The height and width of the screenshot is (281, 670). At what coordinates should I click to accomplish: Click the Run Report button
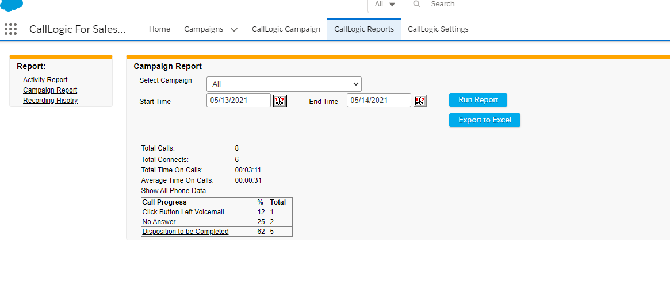click(478, 100)
